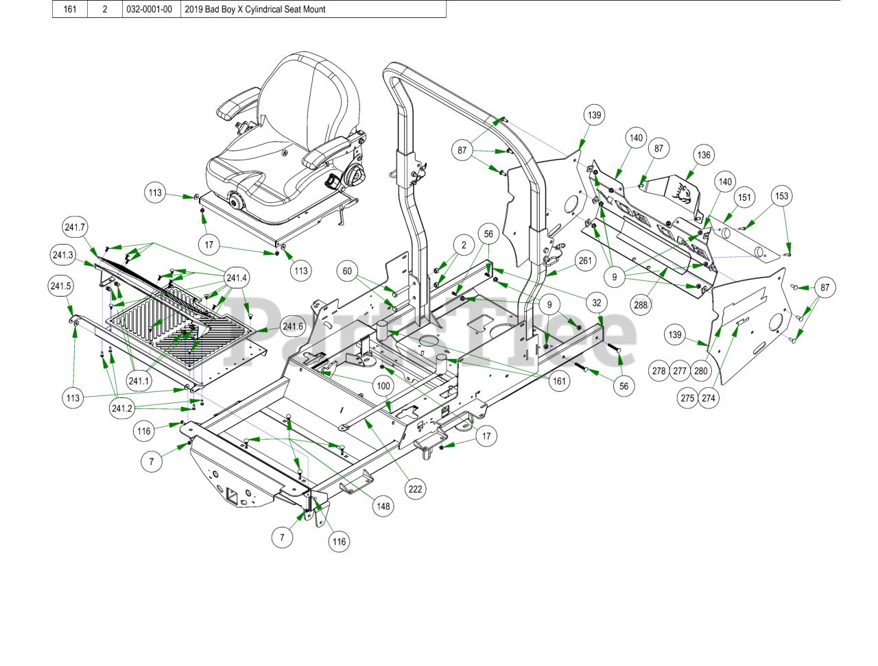The height and width of the screenshot is (666, 878).
Task: Click callout bubble 136
Action: [x=704, y=155]
